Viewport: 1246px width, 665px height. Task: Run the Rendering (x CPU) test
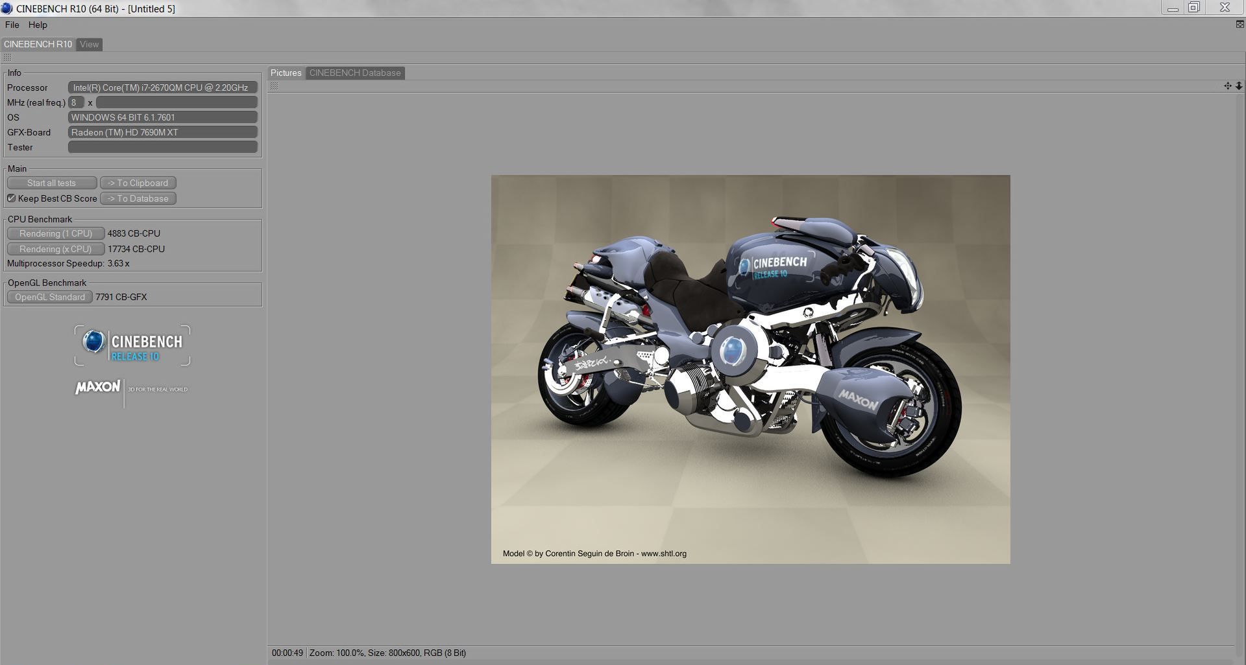coord(56,249)
